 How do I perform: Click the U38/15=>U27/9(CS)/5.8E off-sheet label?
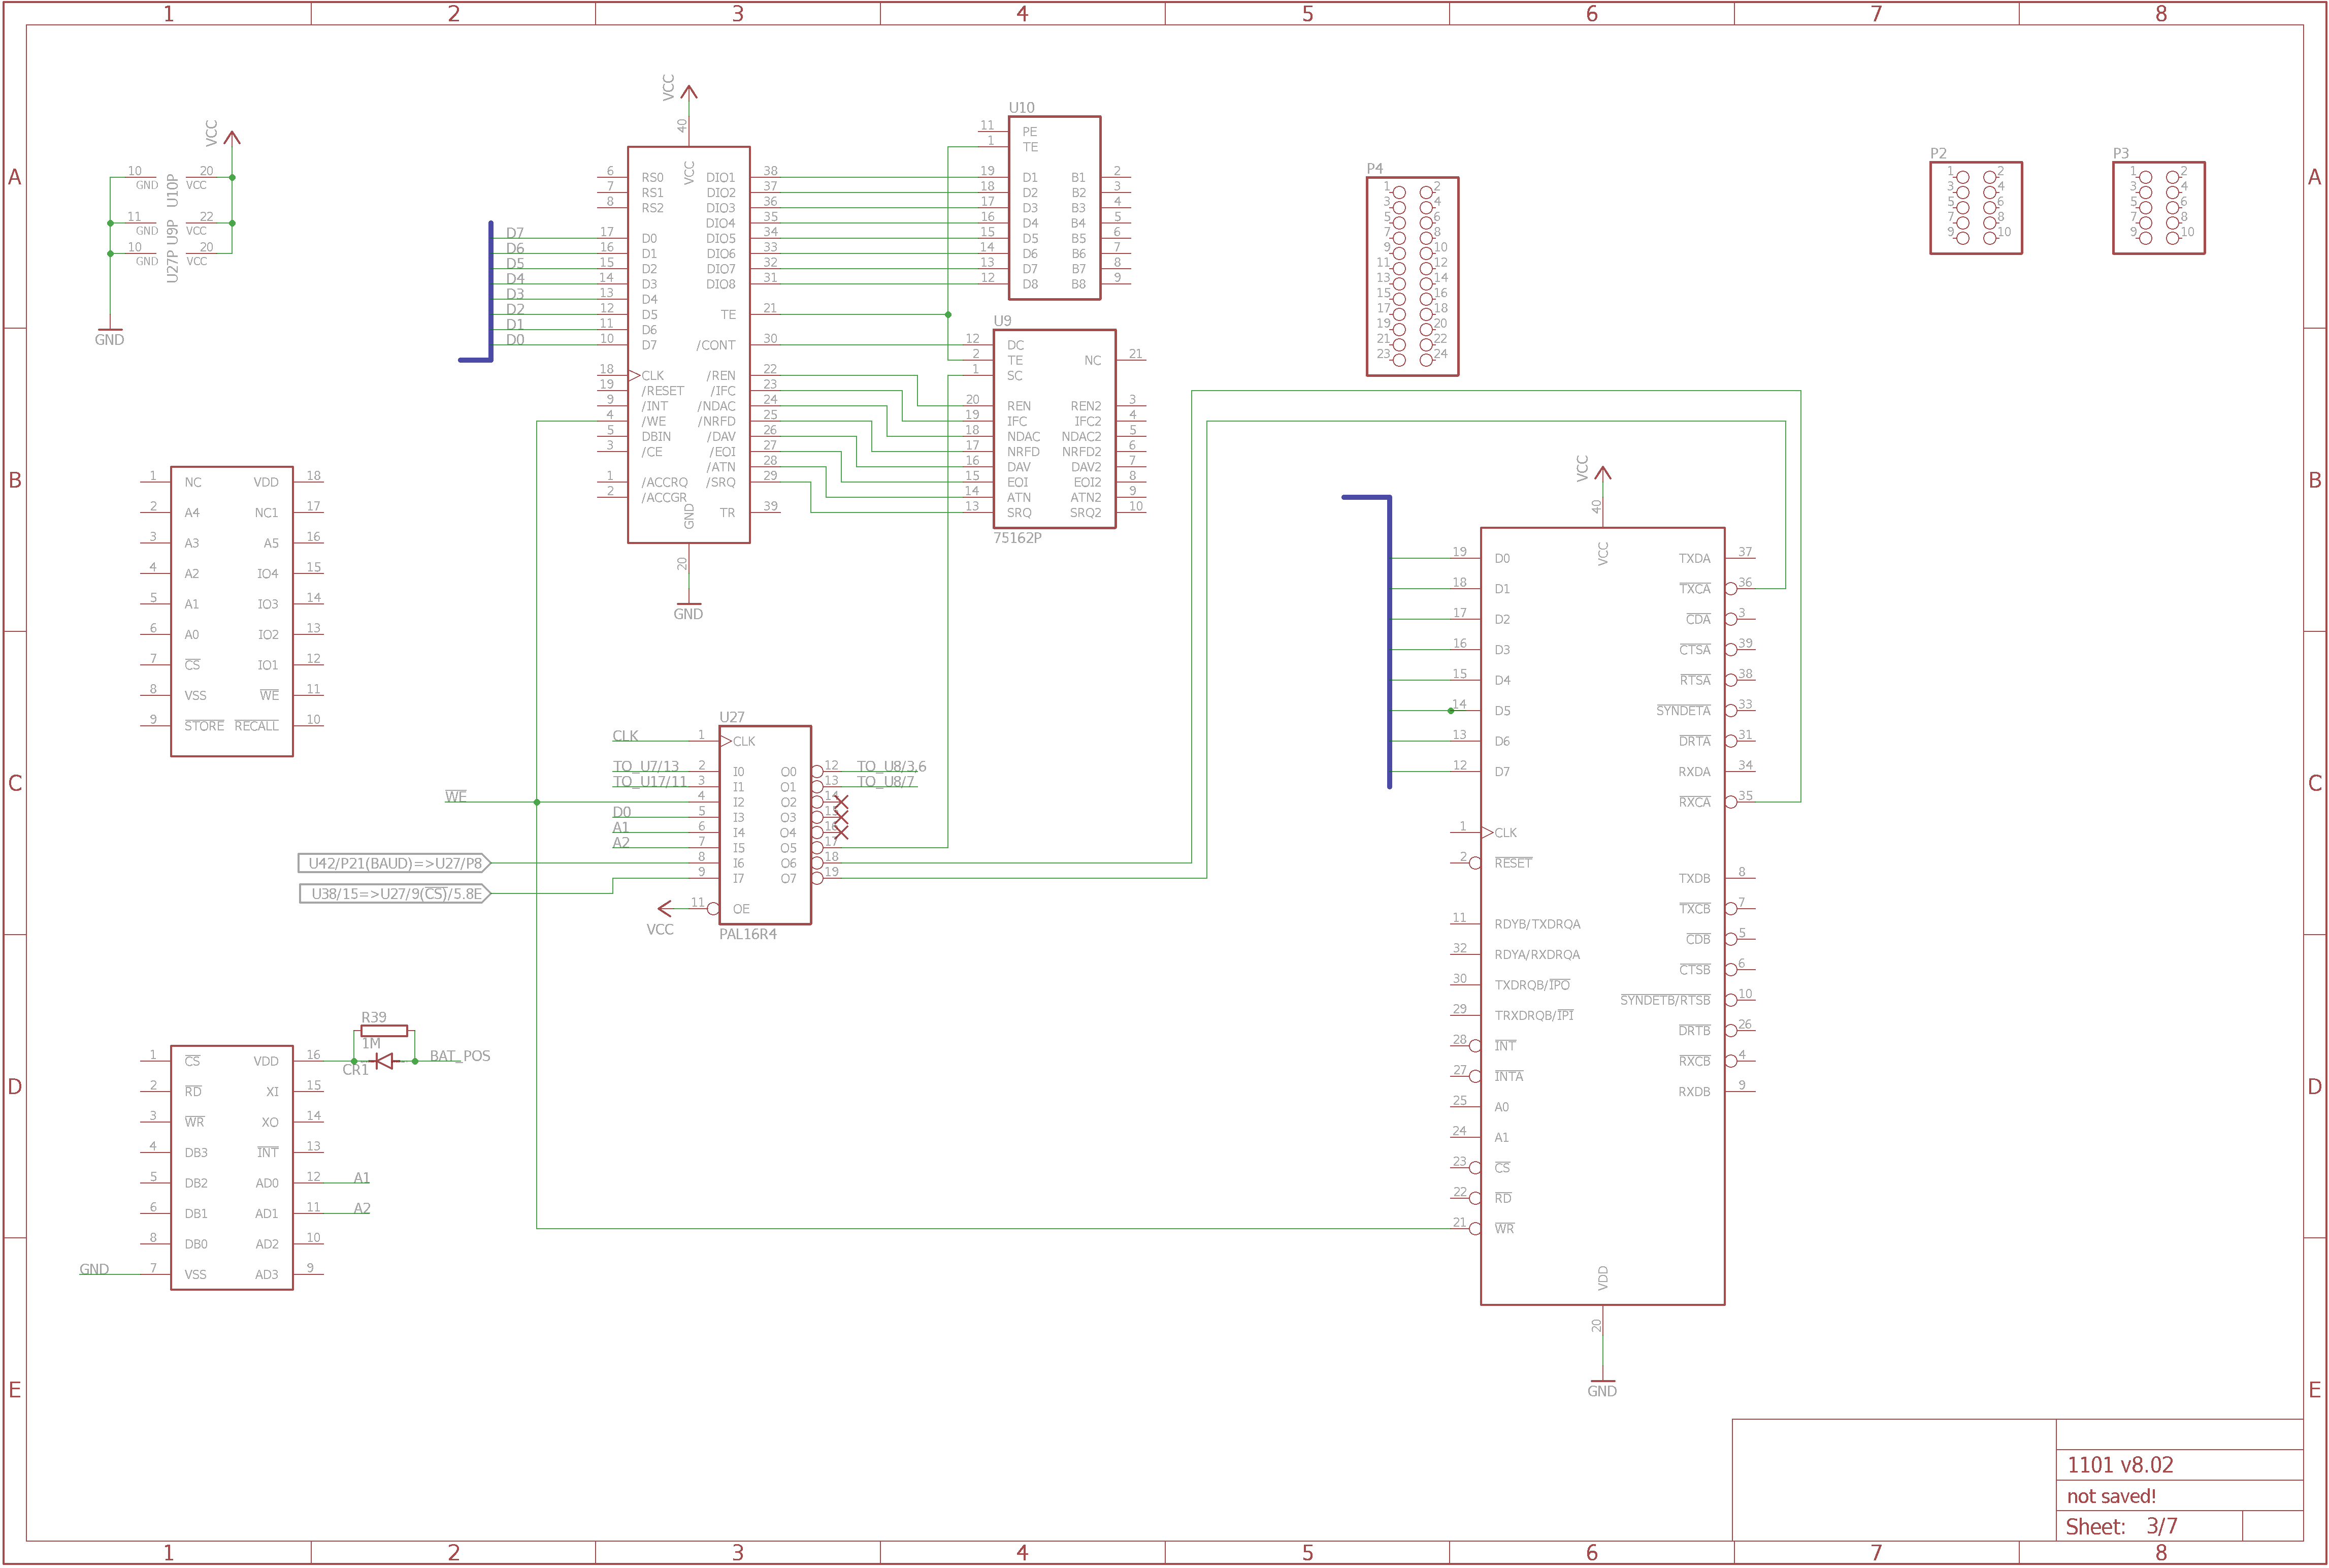point(395,893)
